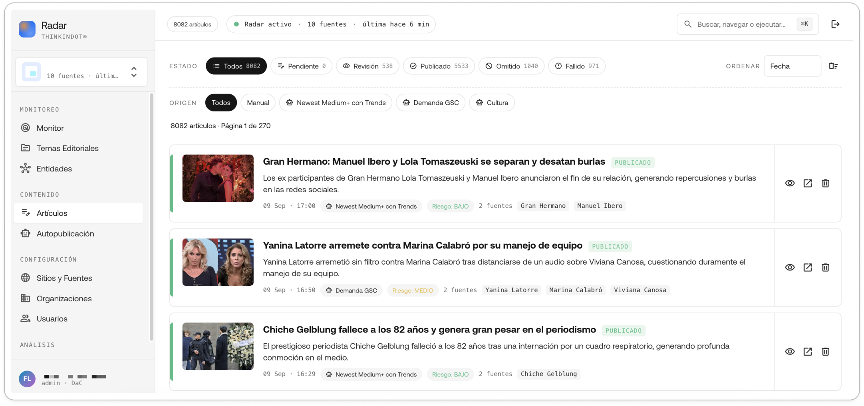The width and height of the screenshot is (864, 406).
Task: Go to Entidades in the sidebar
Action: click(78, 169)
